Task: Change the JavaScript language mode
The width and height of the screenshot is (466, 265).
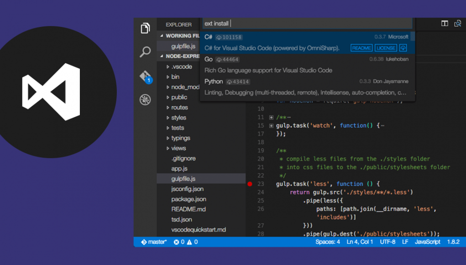Action: coord(427,242)
